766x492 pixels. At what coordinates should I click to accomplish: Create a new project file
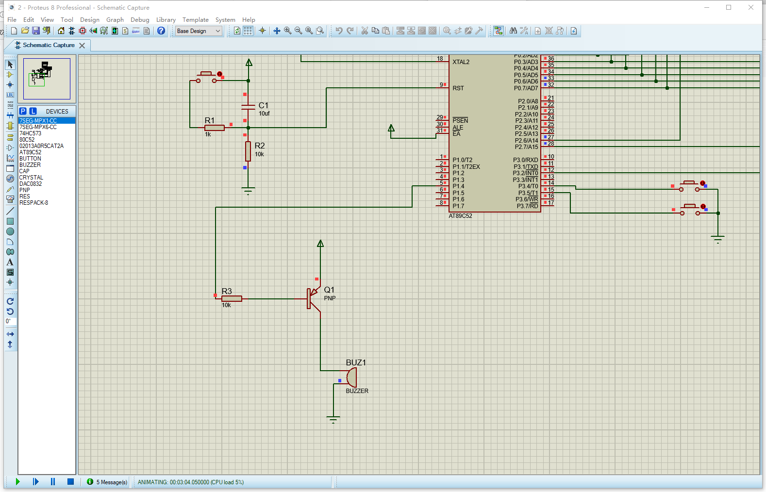pyautogui.click(x=14, y=31)
